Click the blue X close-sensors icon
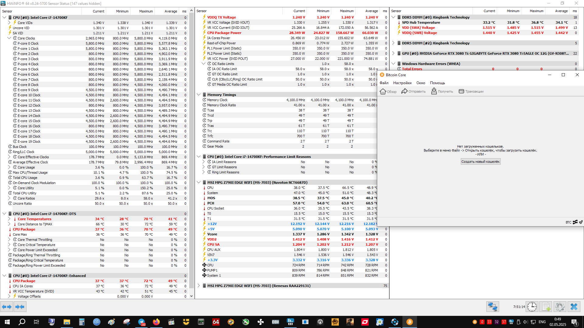The width and height of the screenshot is (584, 328). click(574, 307)
